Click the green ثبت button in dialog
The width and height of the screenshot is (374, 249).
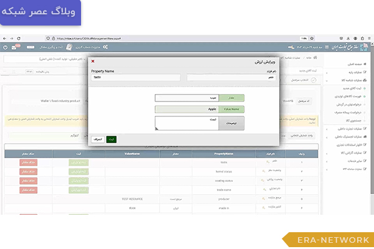pos(111,139)
